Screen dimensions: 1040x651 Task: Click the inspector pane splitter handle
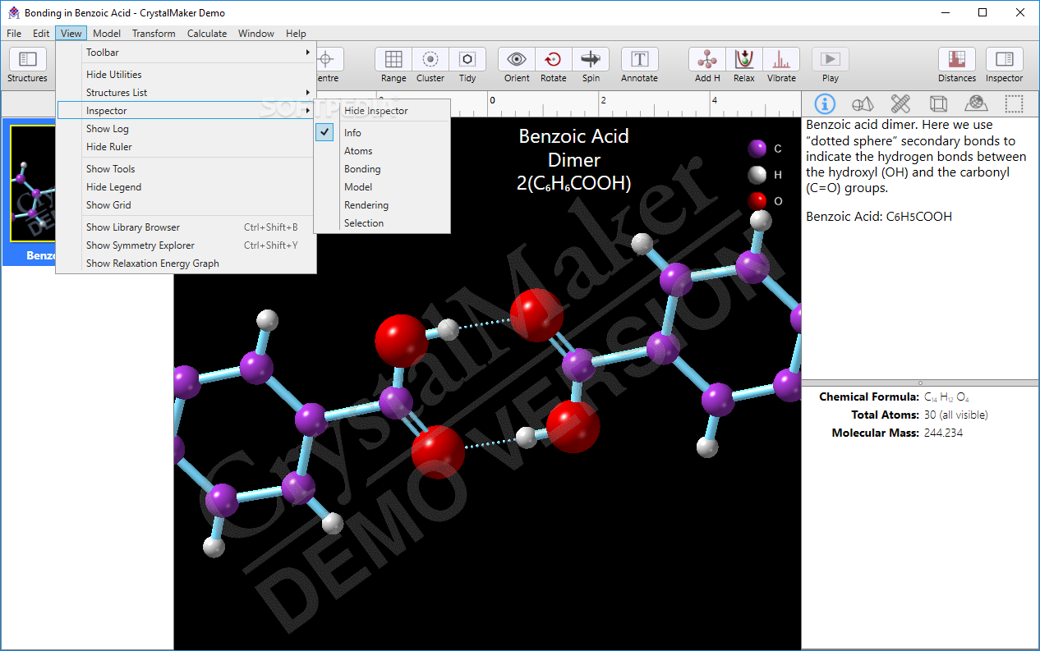920,383
